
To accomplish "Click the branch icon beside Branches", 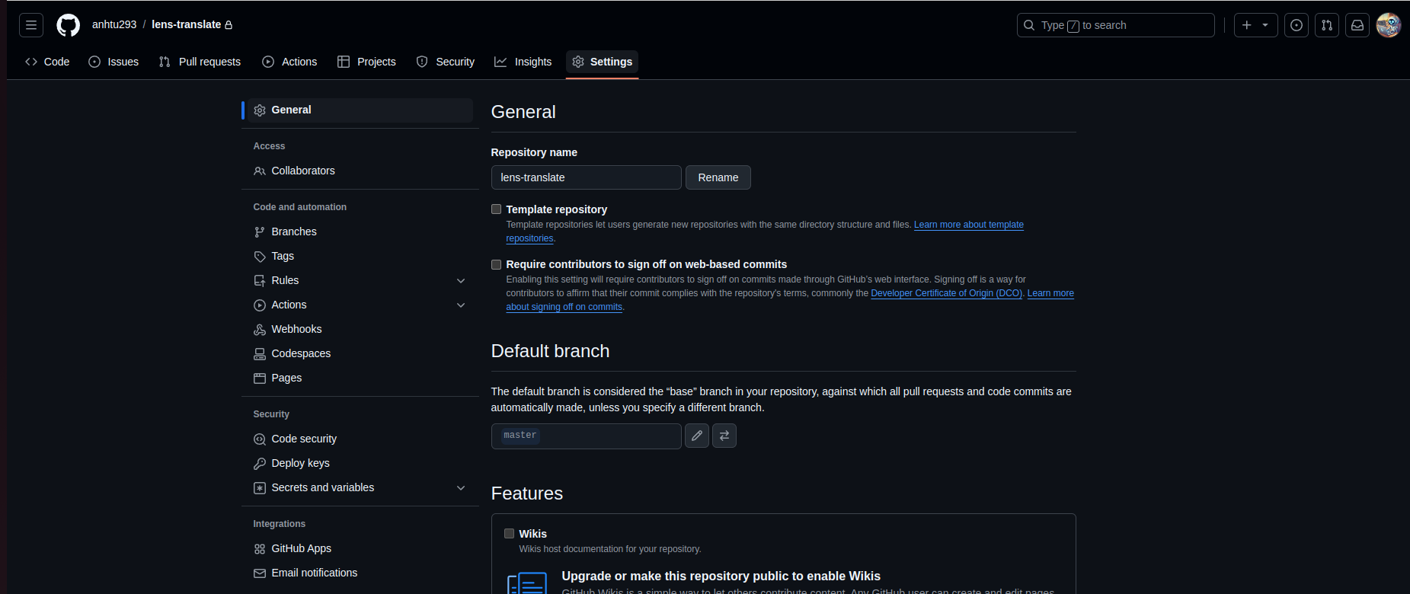I will click(x=260, y=232).
